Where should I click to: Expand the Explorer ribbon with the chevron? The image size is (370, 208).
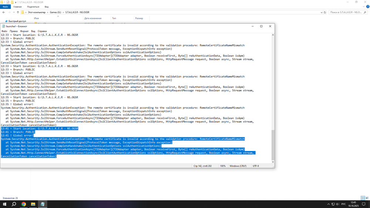tap(363, 7)
